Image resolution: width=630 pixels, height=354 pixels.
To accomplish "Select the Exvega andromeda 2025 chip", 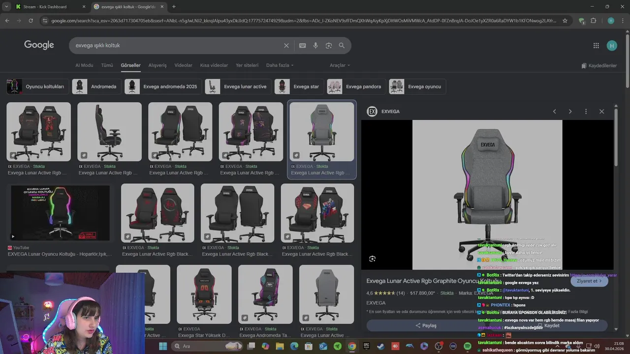I will pyautogui.click(x=162, y=87).
